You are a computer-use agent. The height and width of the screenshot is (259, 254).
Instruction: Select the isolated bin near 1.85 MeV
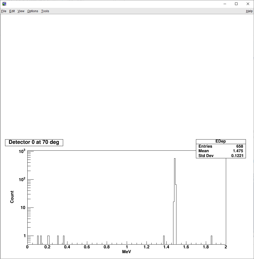pos(211,240)
